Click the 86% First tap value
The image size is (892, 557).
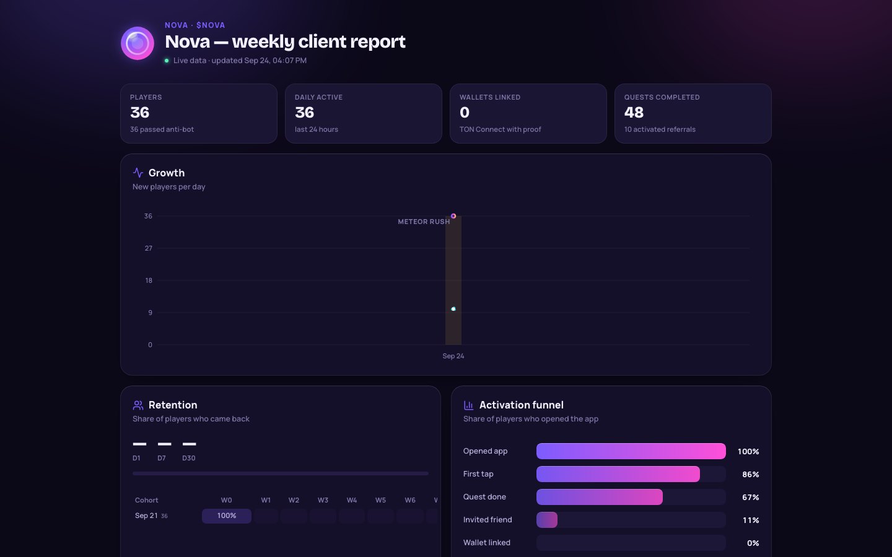(751, 475)
